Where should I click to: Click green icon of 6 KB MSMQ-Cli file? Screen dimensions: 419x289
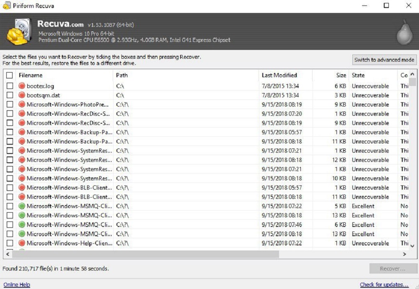coord(22,224)
